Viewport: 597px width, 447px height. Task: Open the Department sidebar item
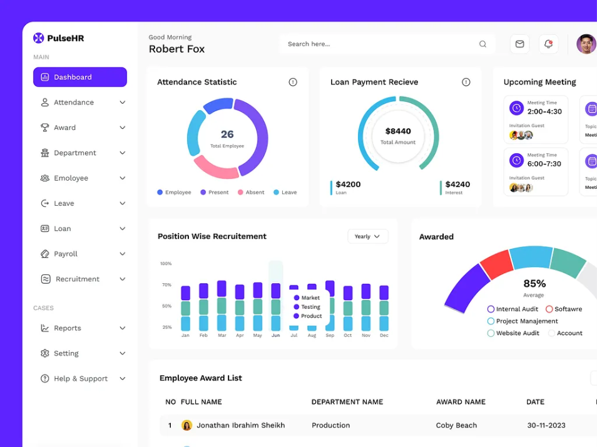(x=80, y=153)
